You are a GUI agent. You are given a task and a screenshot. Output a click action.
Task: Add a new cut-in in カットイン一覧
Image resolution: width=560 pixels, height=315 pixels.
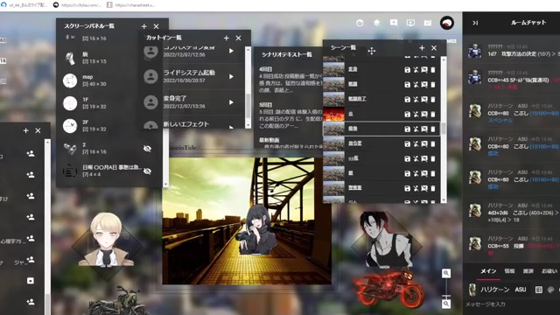(x=226, y=38)
